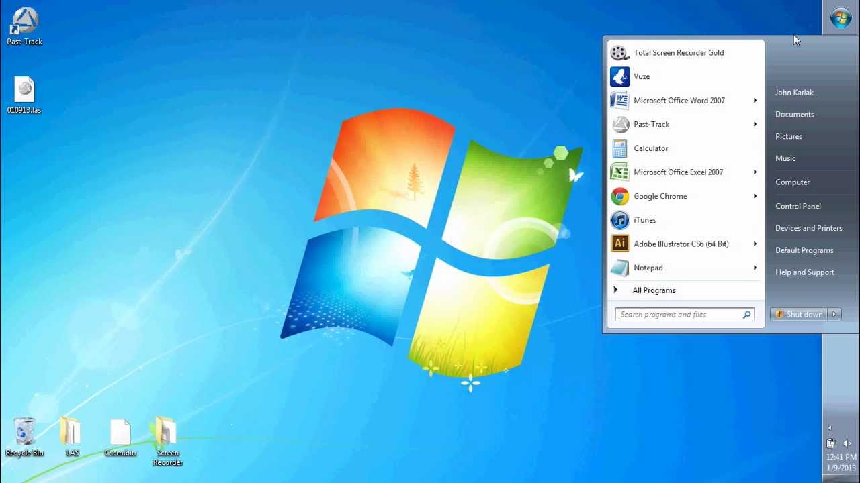Click the iTunes text label
The height and width of the screenshot is (483, 860).
[645, 221]
